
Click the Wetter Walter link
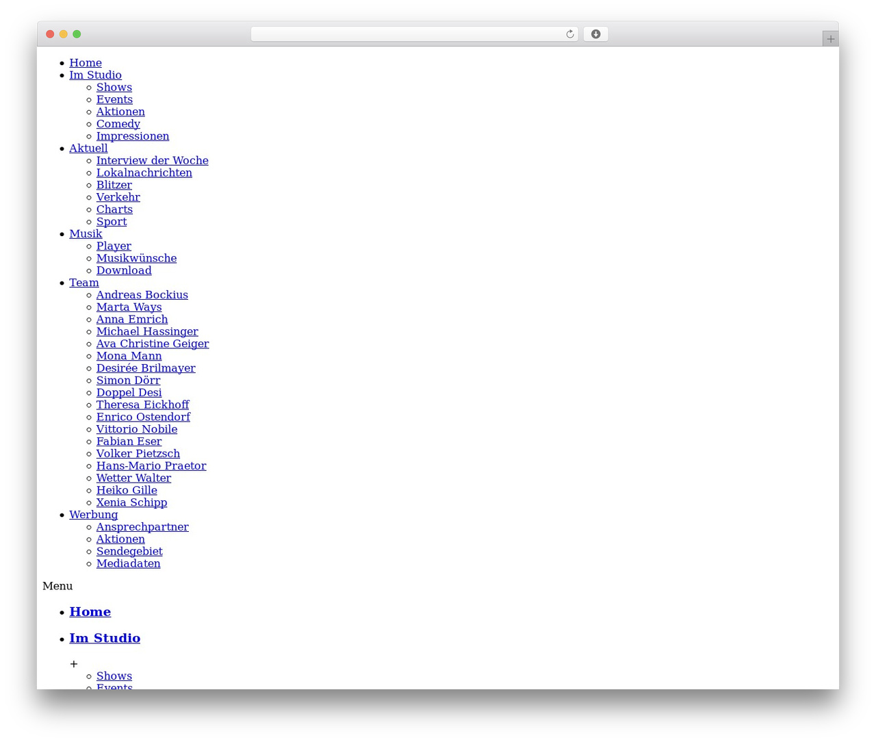(133, 478)
